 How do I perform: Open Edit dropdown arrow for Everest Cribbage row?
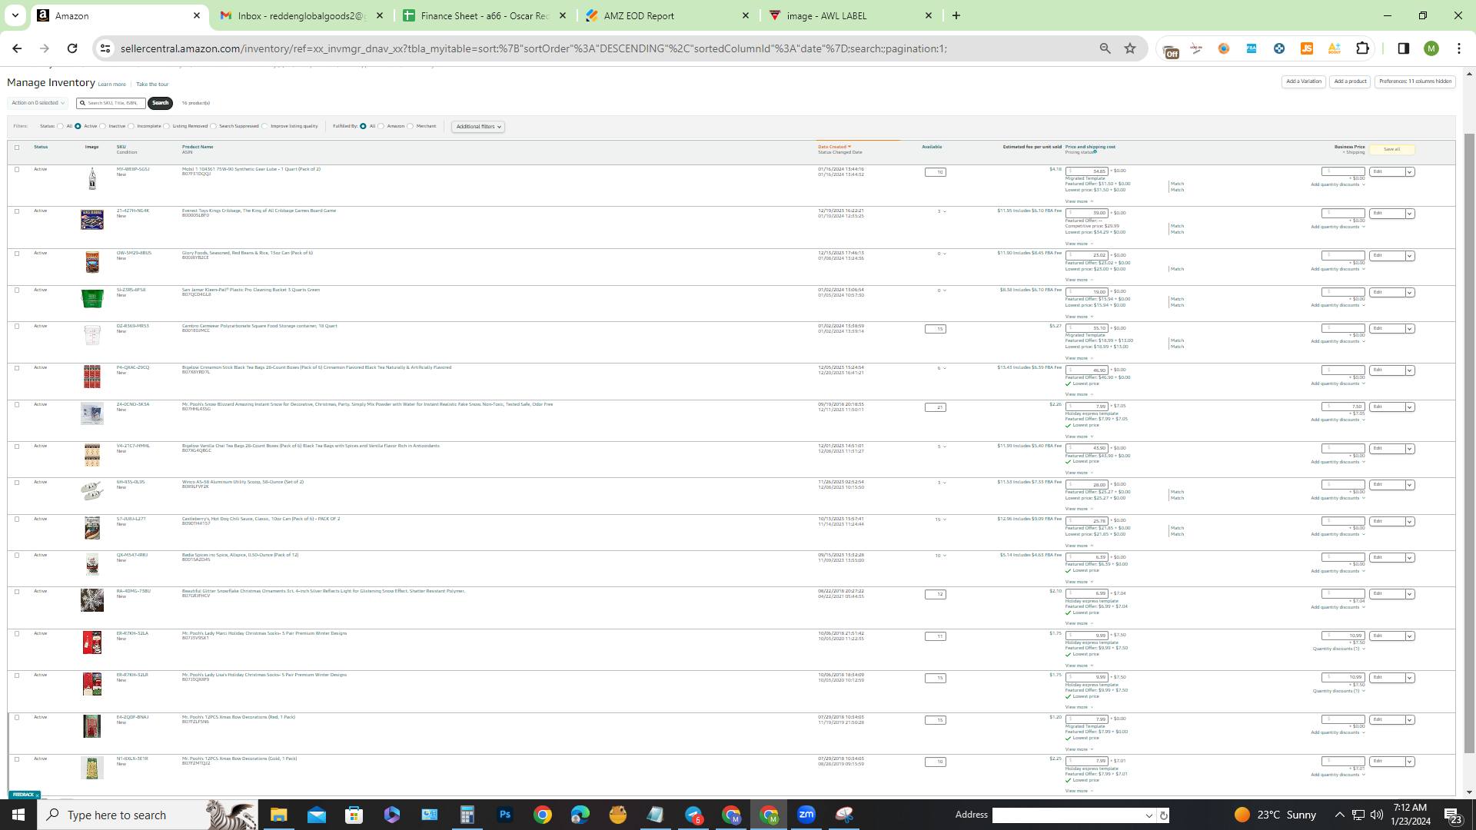tap(1410, 214)
